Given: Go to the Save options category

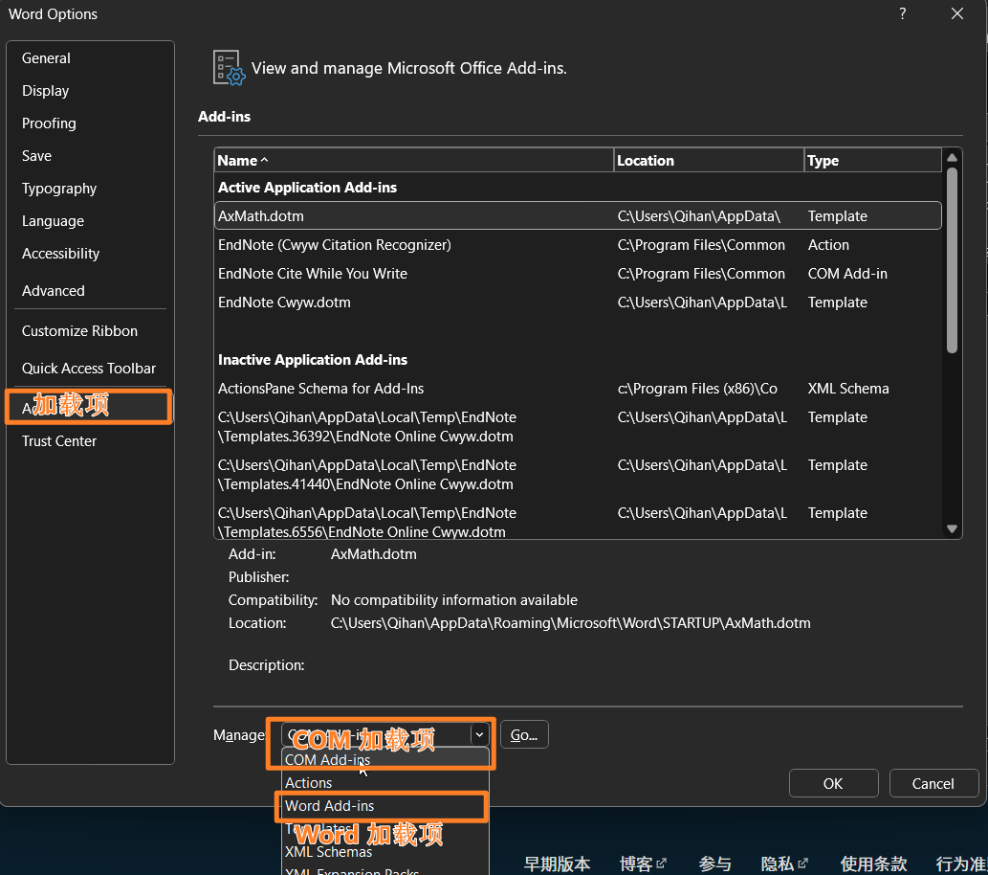Looking at the screenshot, I should 90,156.
